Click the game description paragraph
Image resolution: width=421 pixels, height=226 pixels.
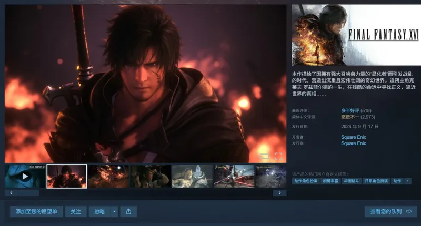pyautogui.click(x=354, y=84)
